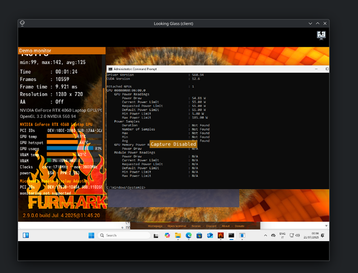Click 'OpenGL 3.2.0 NVIDIA 560.94' text
Viewport: 358px width, 273px height.
[48, 116]
